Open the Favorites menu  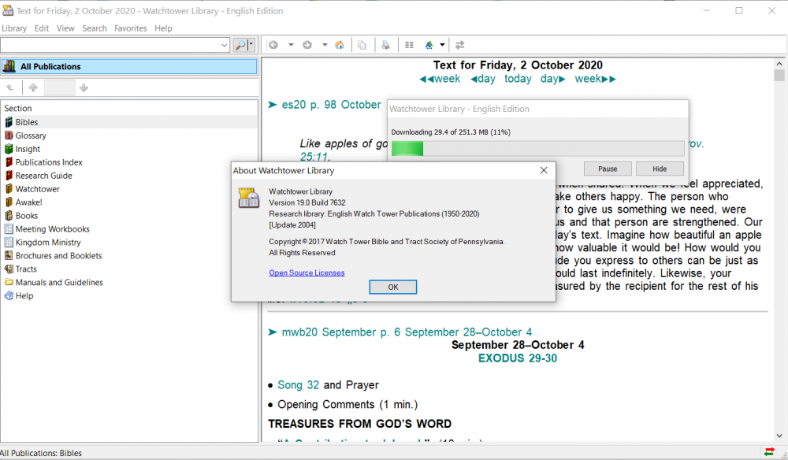tap(130, 28)
